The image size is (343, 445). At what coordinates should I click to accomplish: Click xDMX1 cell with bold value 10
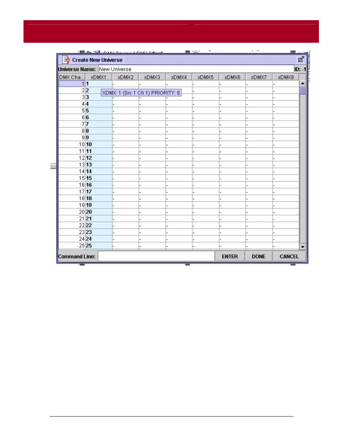tap(99, 144)
